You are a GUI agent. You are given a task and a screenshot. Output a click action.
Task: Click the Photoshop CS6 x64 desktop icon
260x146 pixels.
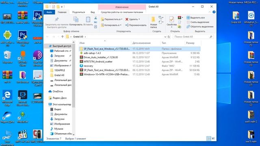point(38,19)
